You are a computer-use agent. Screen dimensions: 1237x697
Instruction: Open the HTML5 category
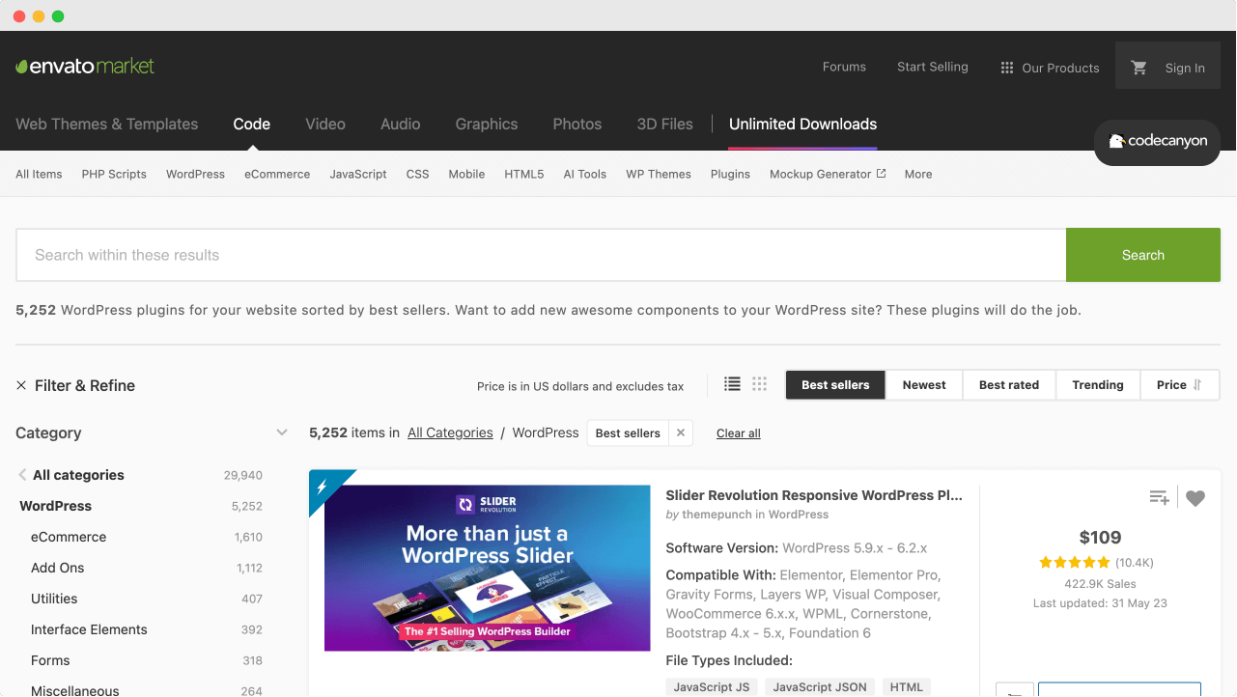click(x=524, y=175)
